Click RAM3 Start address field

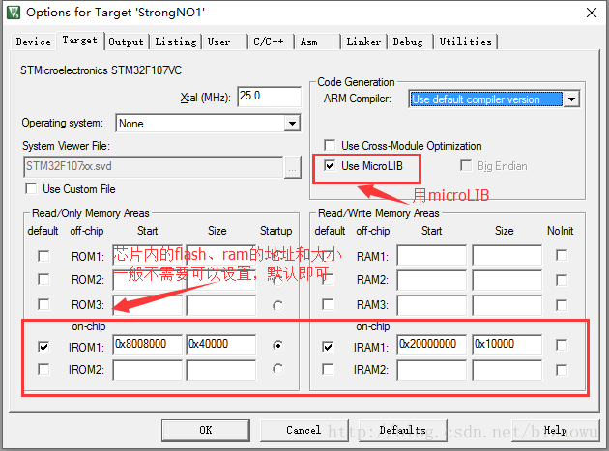coord(431,305)
